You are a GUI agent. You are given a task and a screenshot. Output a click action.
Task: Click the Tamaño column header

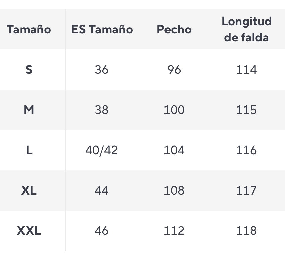coord(29,30)
